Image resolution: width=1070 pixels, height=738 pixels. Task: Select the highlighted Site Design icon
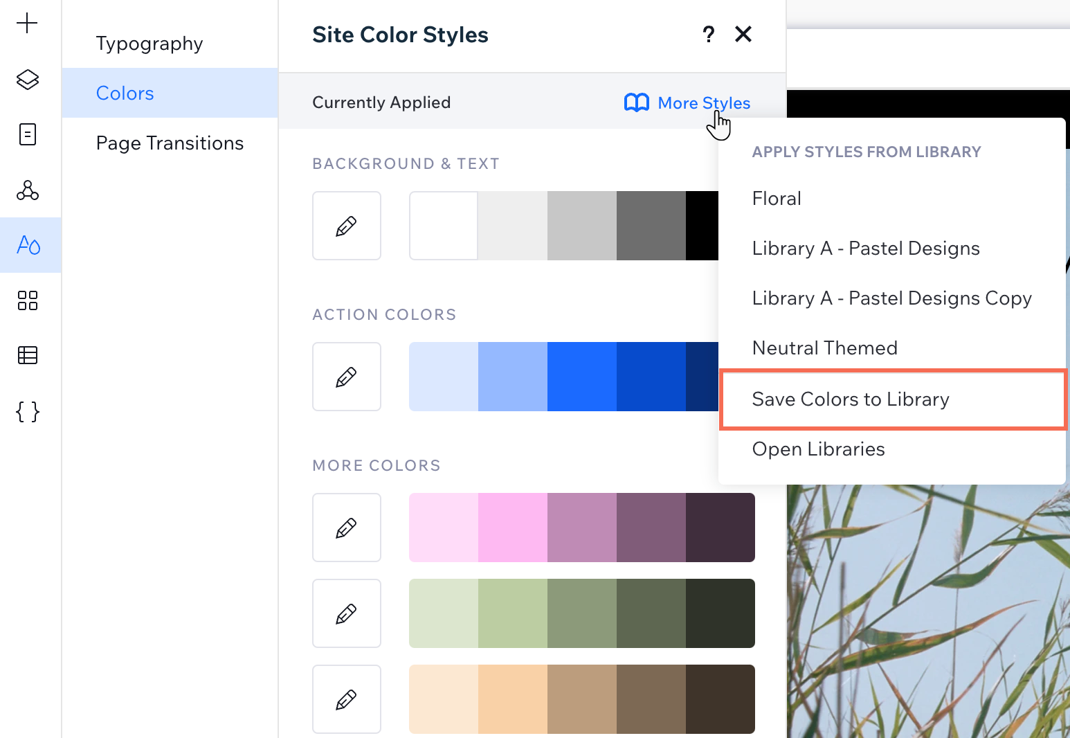click(x=27, y=245)
